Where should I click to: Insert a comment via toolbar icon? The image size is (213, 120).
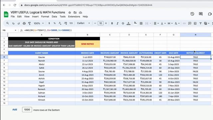(190, 23)
